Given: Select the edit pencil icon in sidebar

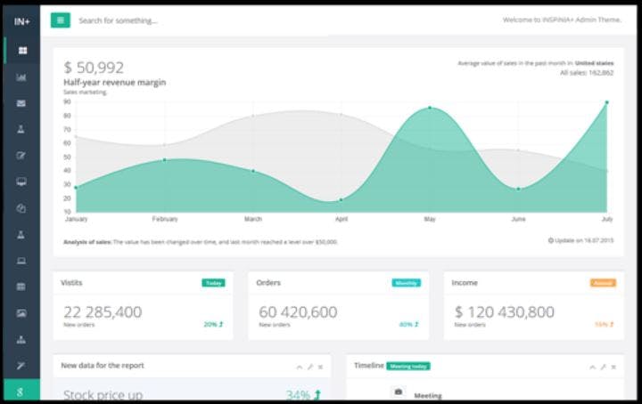Looking at the screenshot, I should click(21, 156).
